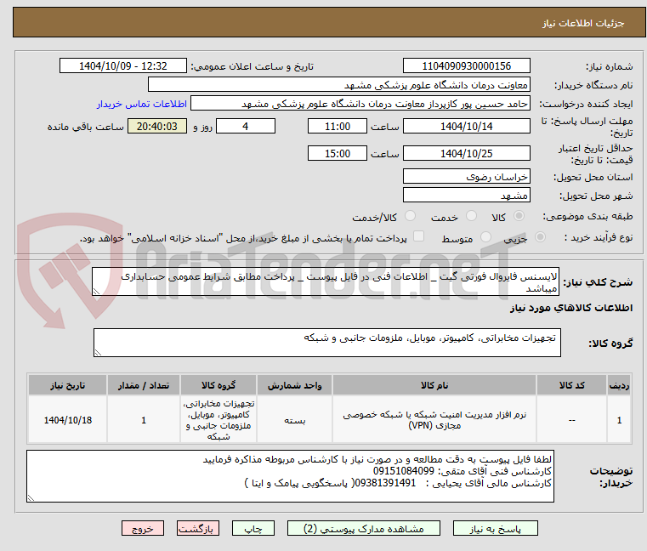The image size is (647, 551).
Task: Click the طبقه بندی موضوعی label
Action: [x=587, y=216]
